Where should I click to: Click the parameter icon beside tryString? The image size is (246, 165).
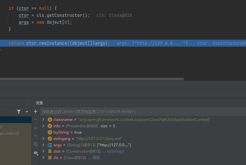(x=50, y=132)
